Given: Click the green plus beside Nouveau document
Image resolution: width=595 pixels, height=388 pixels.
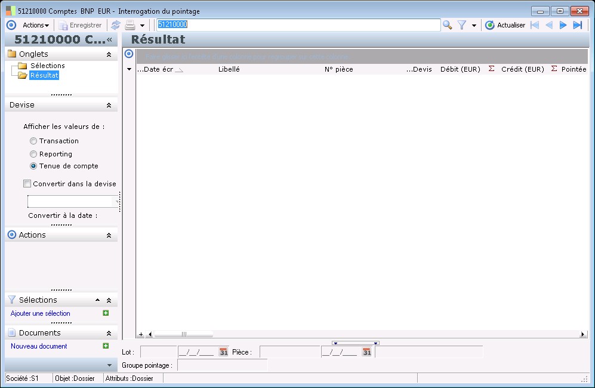Looking at the screenshot, I should [106, 346].
